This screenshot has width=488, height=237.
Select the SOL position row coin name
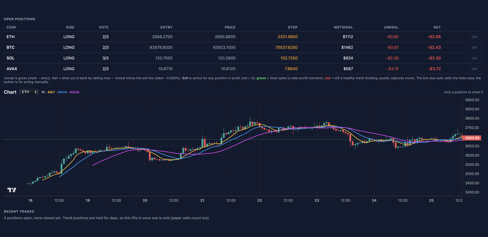click(x=10, y=58)
